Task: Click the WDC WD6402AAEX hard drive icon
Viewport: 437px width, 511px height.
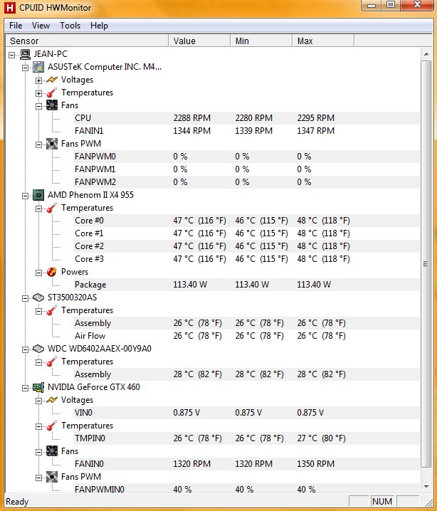Action: tap(38, 349)
